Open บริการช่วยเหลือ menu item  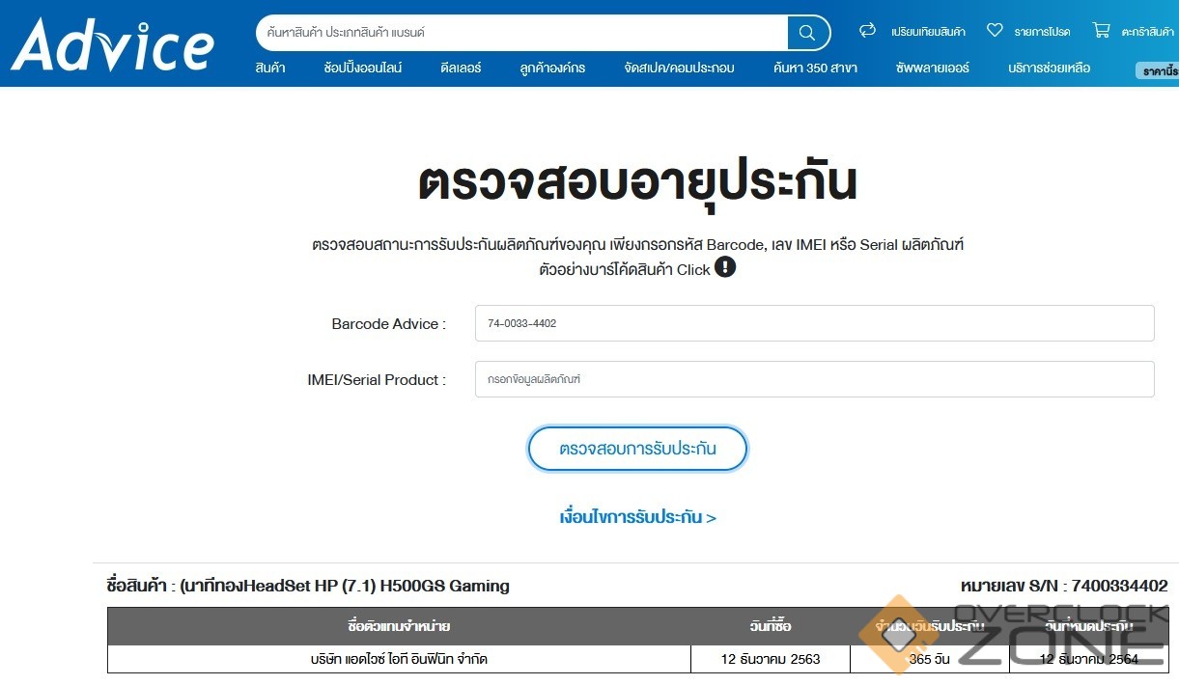tap(1049, 68)
